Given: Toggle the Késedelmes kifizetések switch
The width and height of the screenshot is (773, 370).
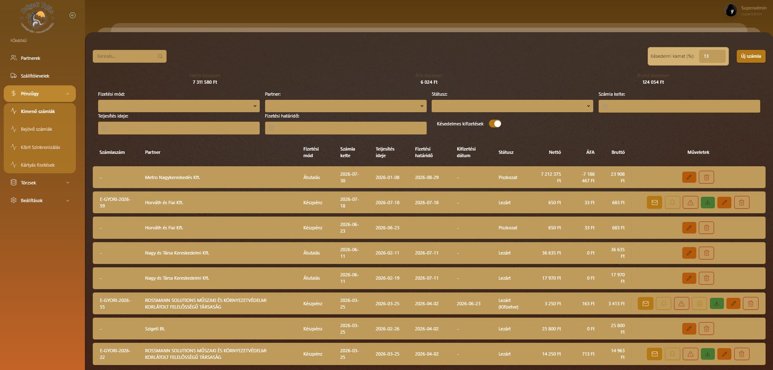Looking at the screenshot, I should tap(495, 124).
